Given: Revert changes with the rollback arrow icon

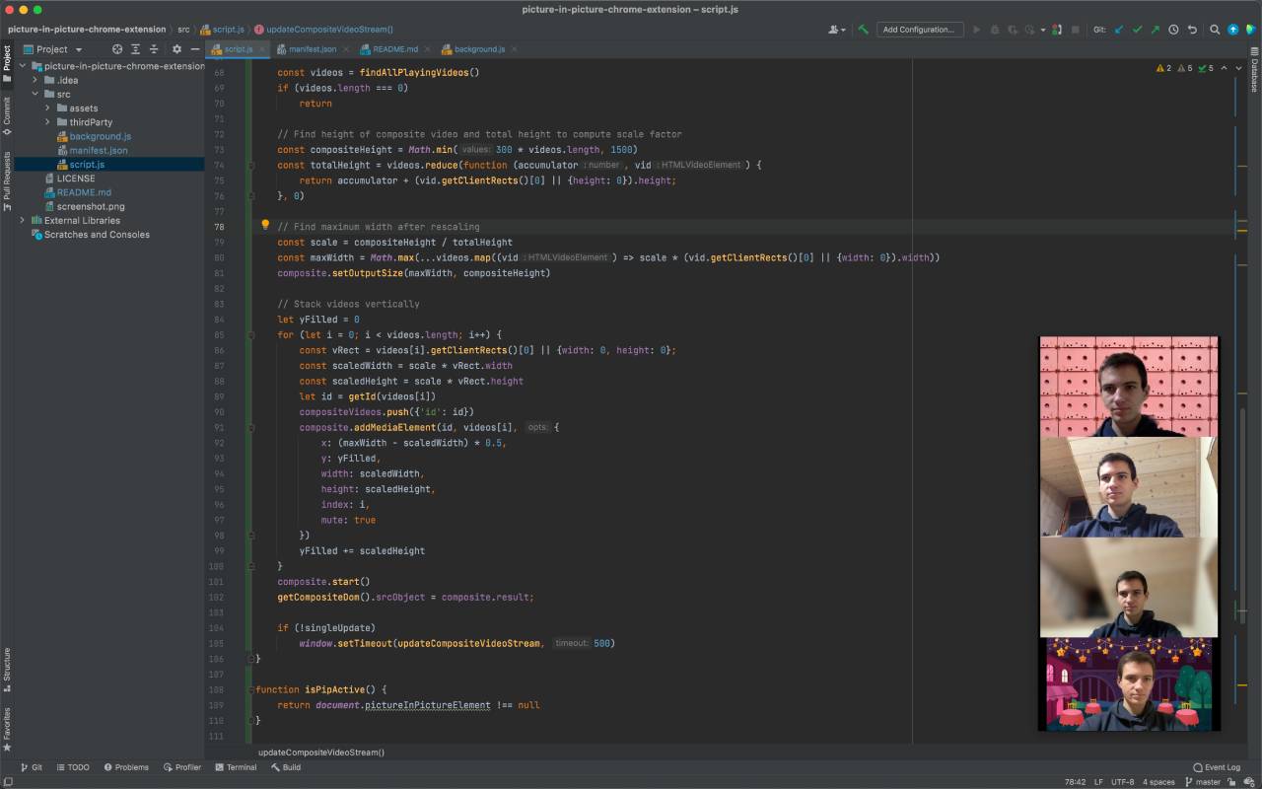Looking at the screenshot, I should 1193,30.
